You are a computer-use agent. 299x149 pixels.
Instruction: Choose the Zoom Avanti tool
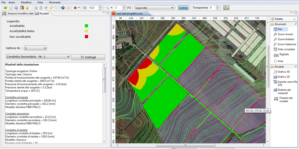285,34
